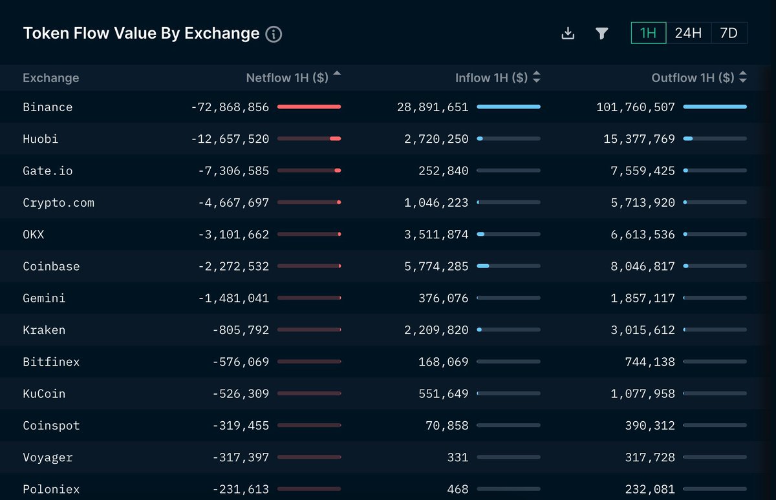Image resolution: width=776 pixels, height=500 pixels.
Task: Click the Kraken exchange name
Action: click(44, 330)
